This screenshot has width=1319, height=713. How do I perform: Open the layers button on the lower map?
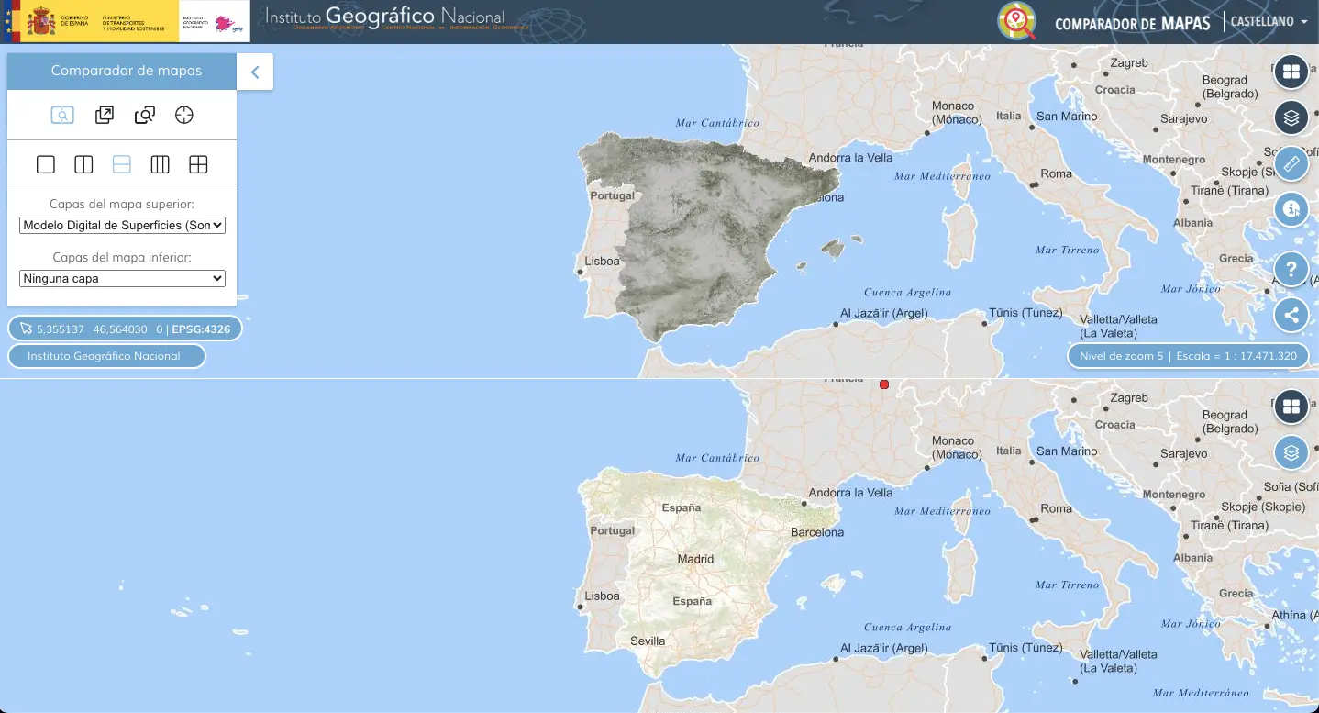(1291, 452)
